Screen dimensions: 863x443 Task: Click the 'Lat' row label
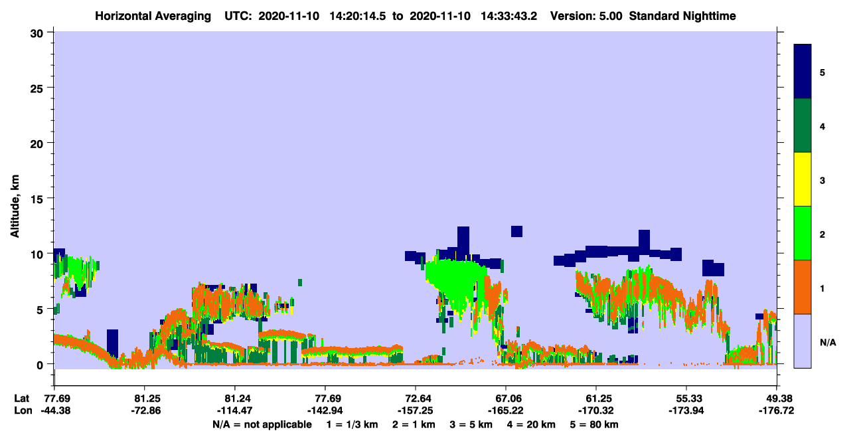[x=21, y=398]
